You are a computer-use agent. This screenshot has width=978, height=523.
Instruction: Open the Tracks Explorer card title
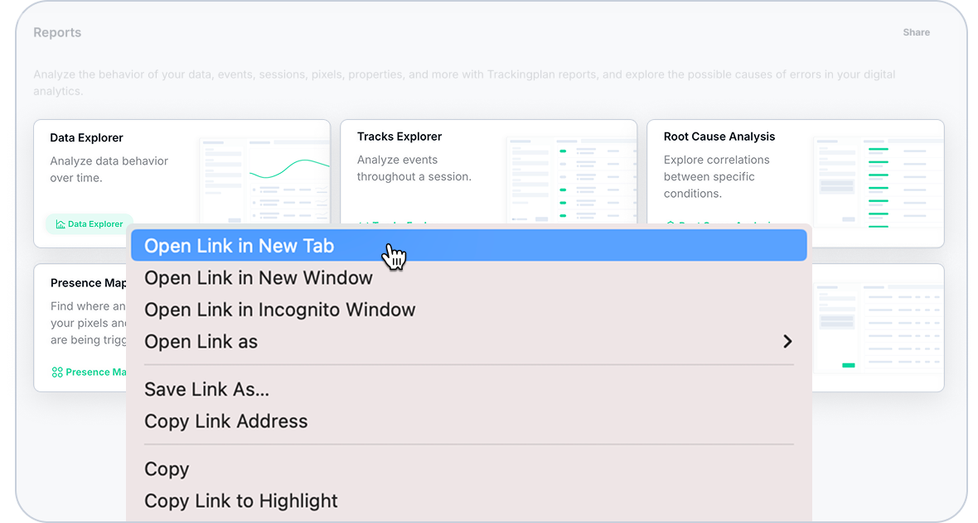point(399,137)
